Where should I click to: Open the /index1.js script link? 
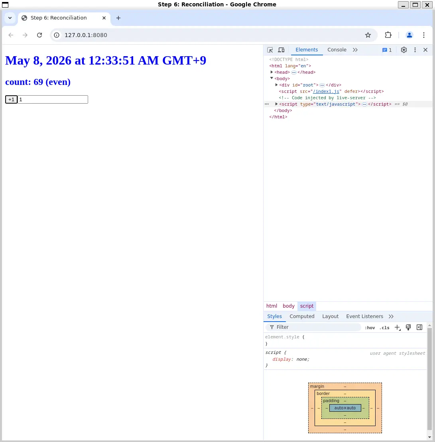point(326,91)
